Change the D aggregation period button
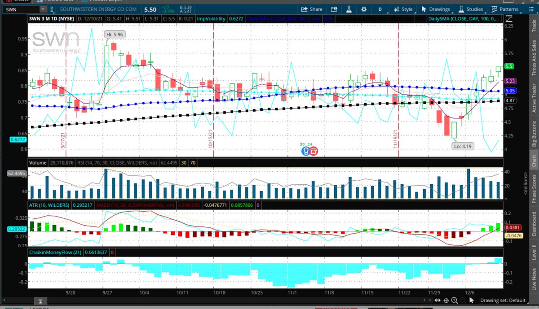Viewport: 539px width, 309px height. [x=380, y=9]
